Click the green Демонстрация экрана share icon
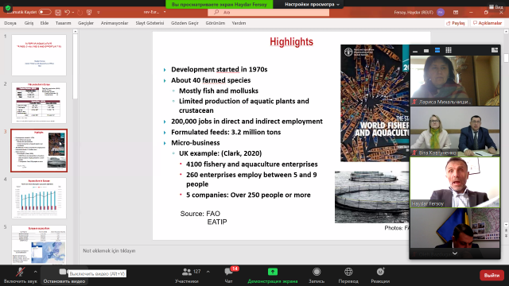 [x=273, y=272]
